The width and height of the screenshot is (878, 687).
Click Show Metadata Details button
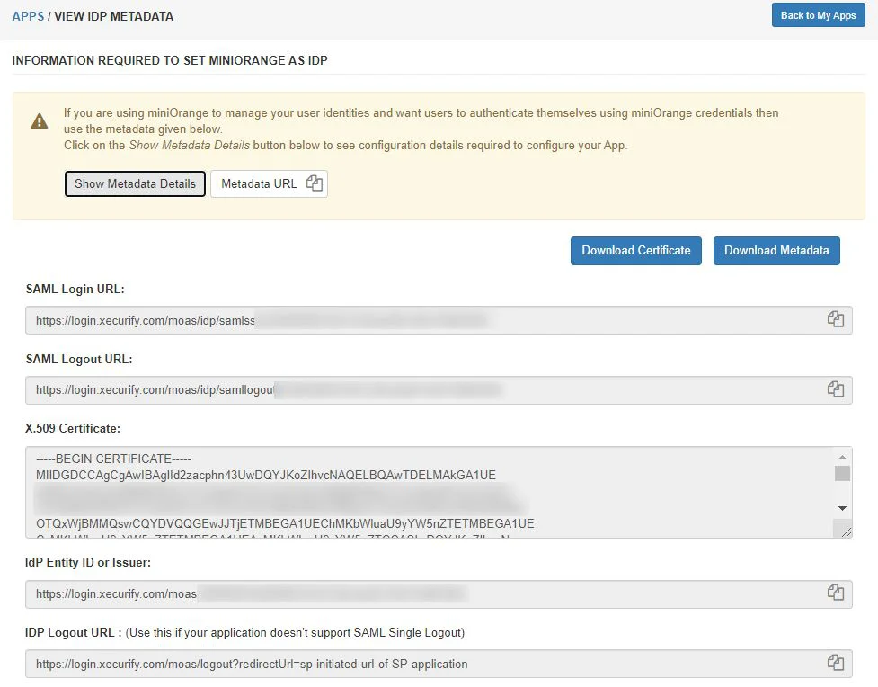tap(135, 183)
